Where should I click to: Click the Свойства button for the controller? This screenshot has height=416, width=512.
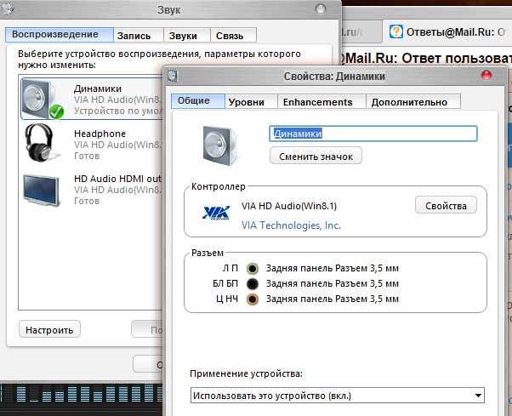[446, 206]
